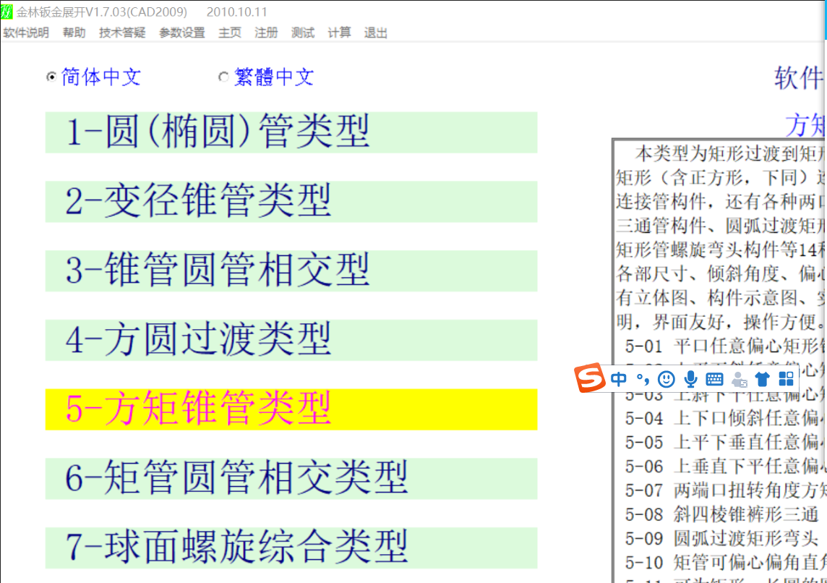Click the 测试 menu item
Viewport: 827px width, 583px height.
click(303, 33)
